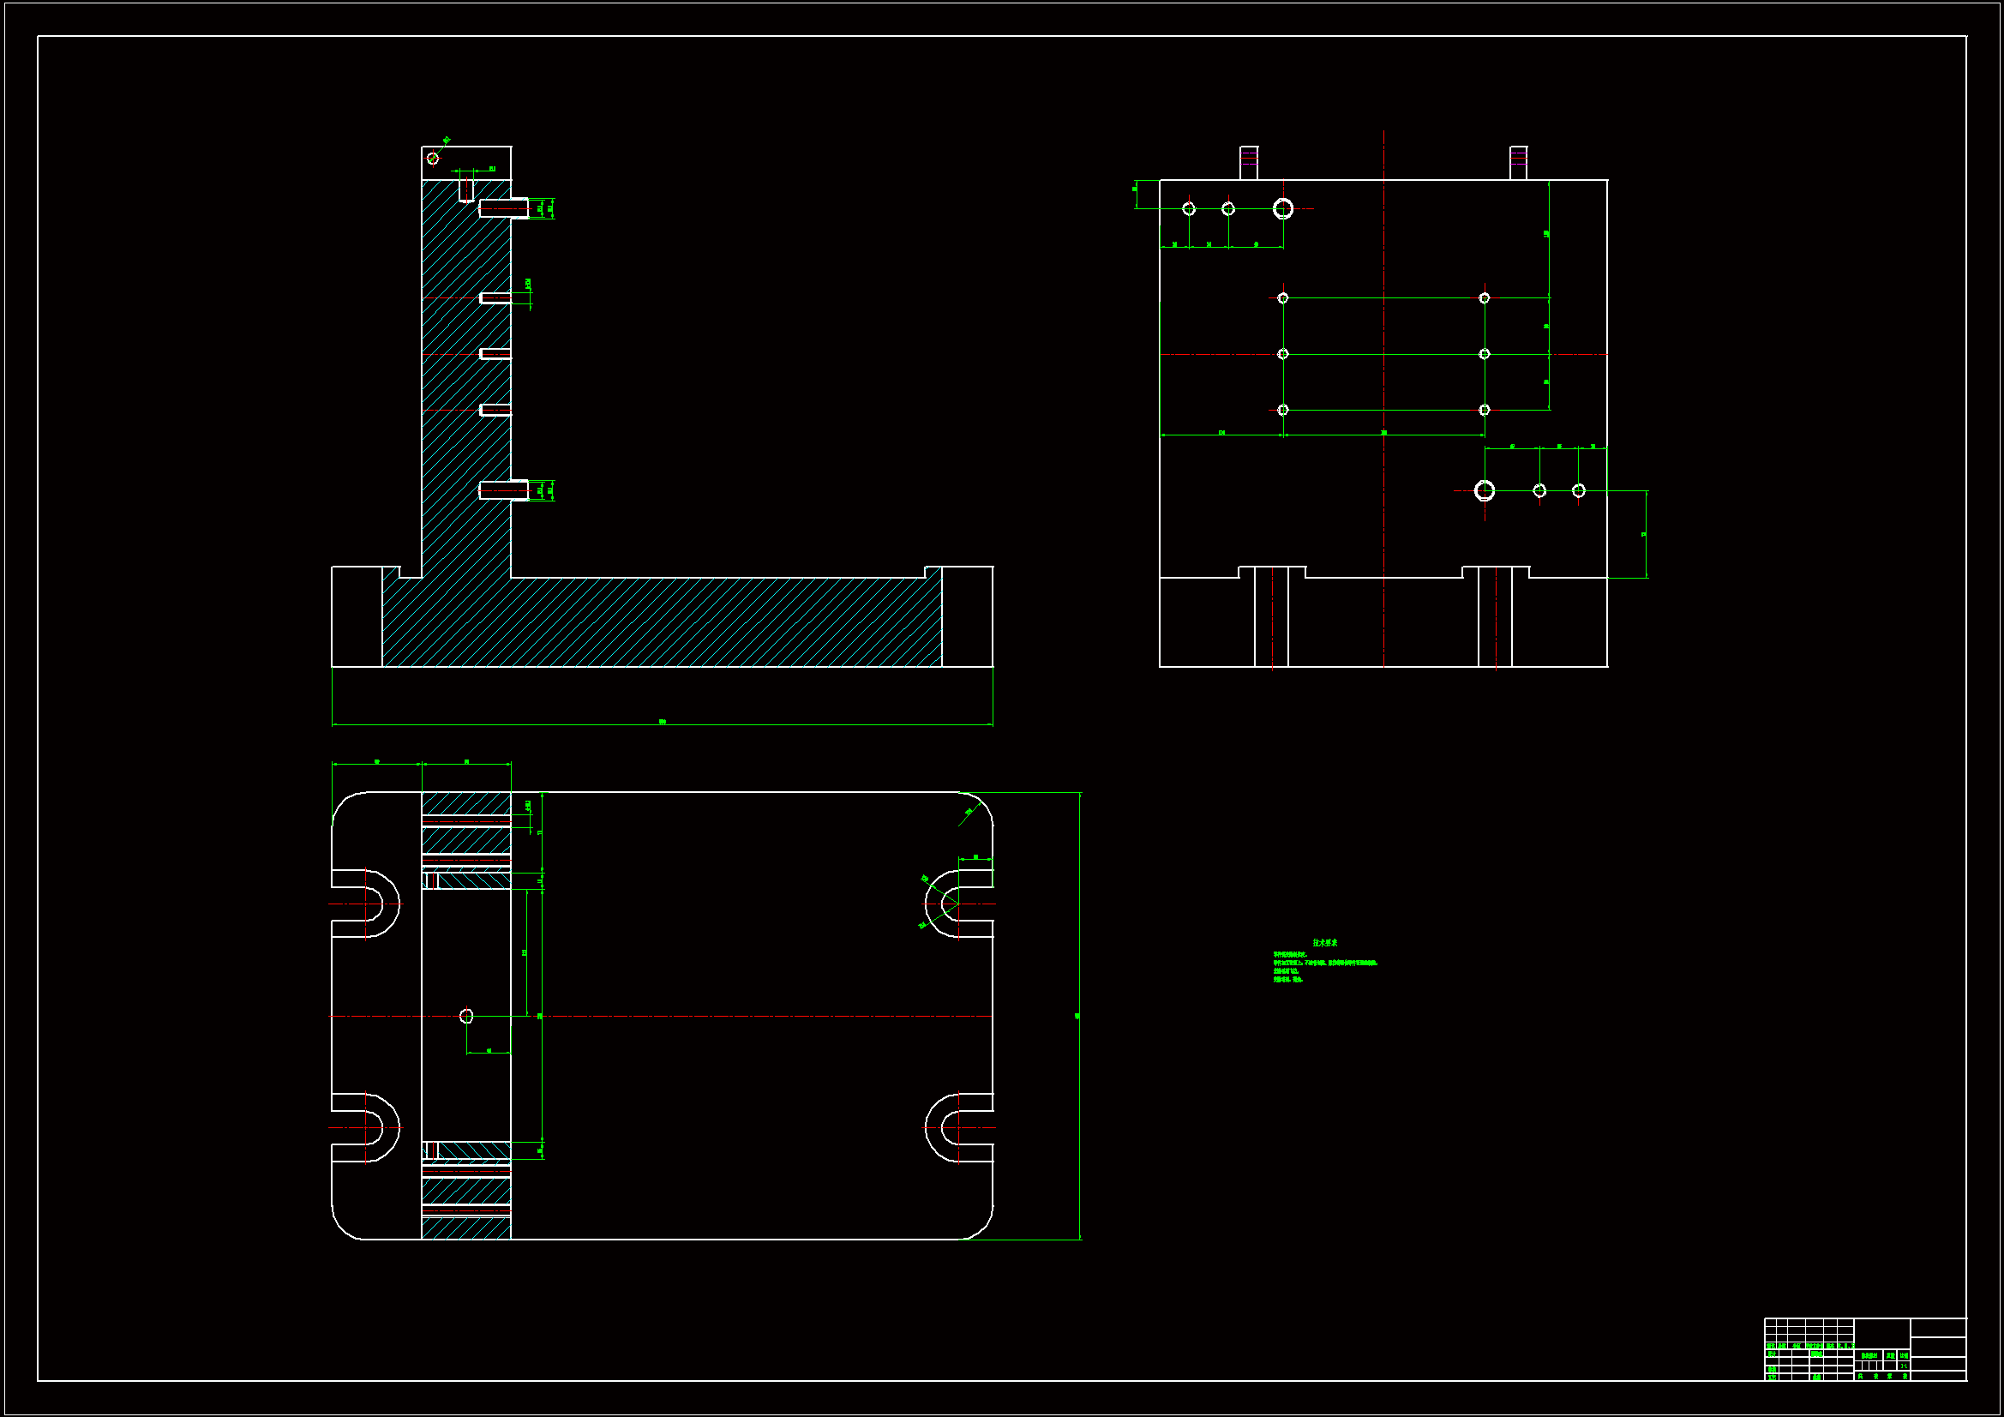This screenshot has height=1417, width=2004.
Task: Select the left threaded stud above front view
Action: (1249, 163)
